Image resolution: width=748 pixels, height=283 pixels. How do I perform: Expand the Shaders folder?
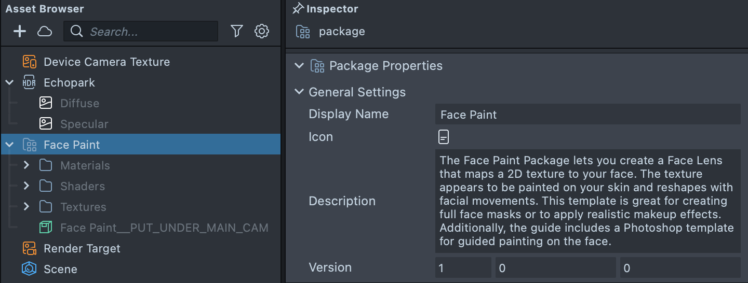pyautogui.click(x=26, y=186)
